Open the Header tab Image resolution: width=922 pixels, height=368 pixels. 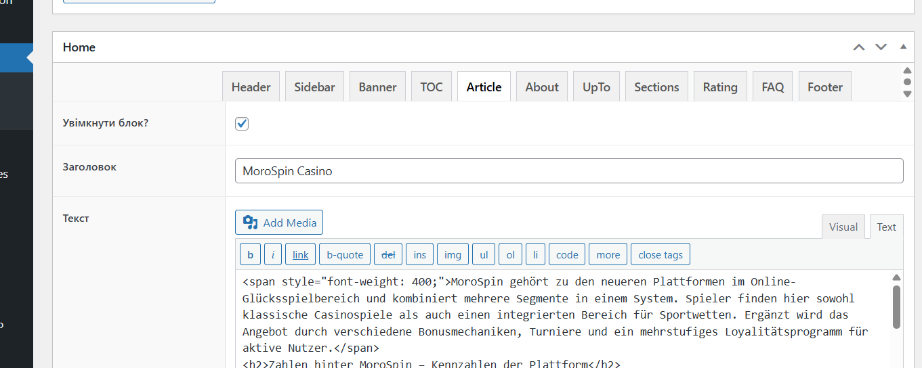(x=251, y=87)
